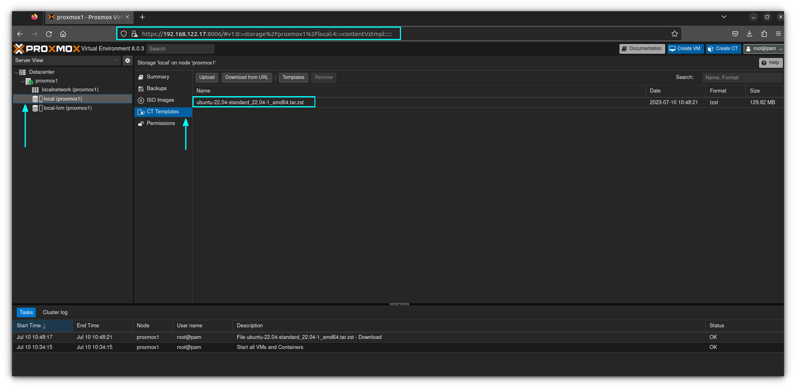Open the Permissions section
Viewport: 796px width, 389px height.
pos(163,123)
